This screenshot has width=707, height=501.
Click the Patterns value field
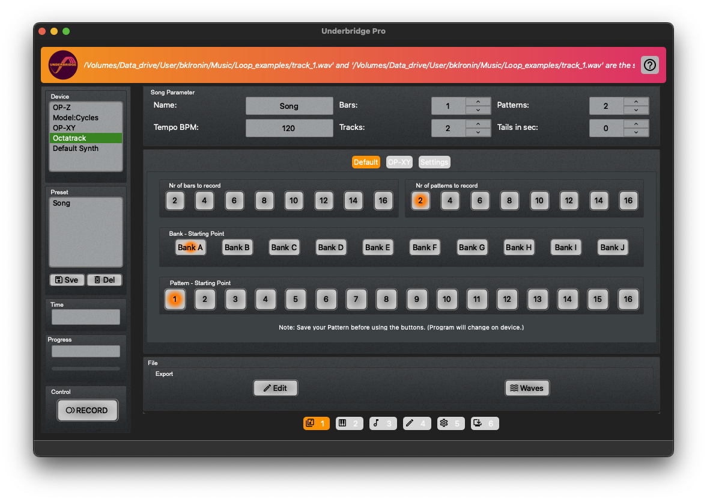607,106
